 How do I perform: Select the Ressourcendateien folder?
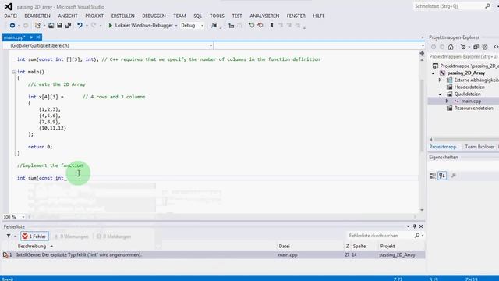click(x=473, y=108)
